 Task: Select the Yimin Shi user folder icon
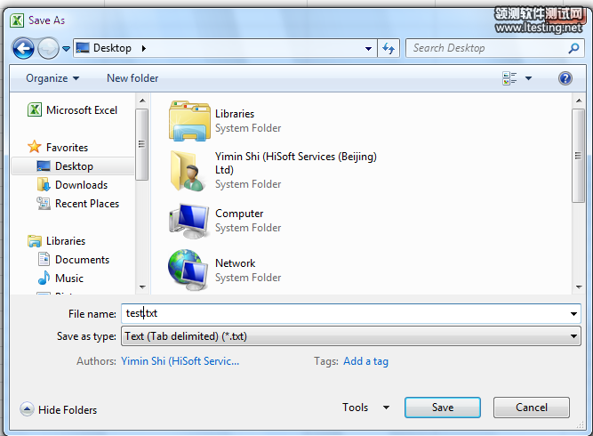(x=188, y=170)
